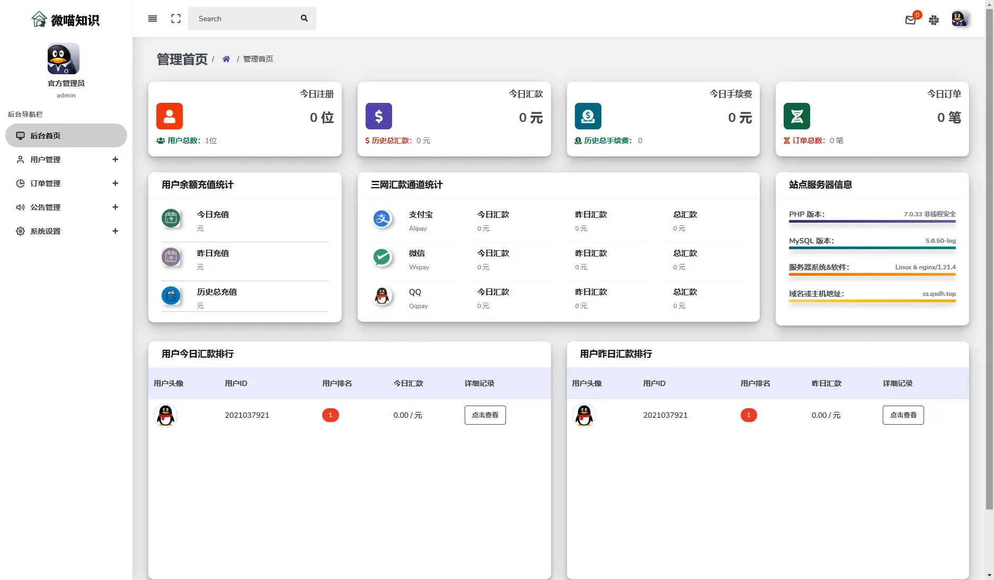Expand the 订单管理 plus arrow
Screen dimensions: 994x580
[115, 183]
